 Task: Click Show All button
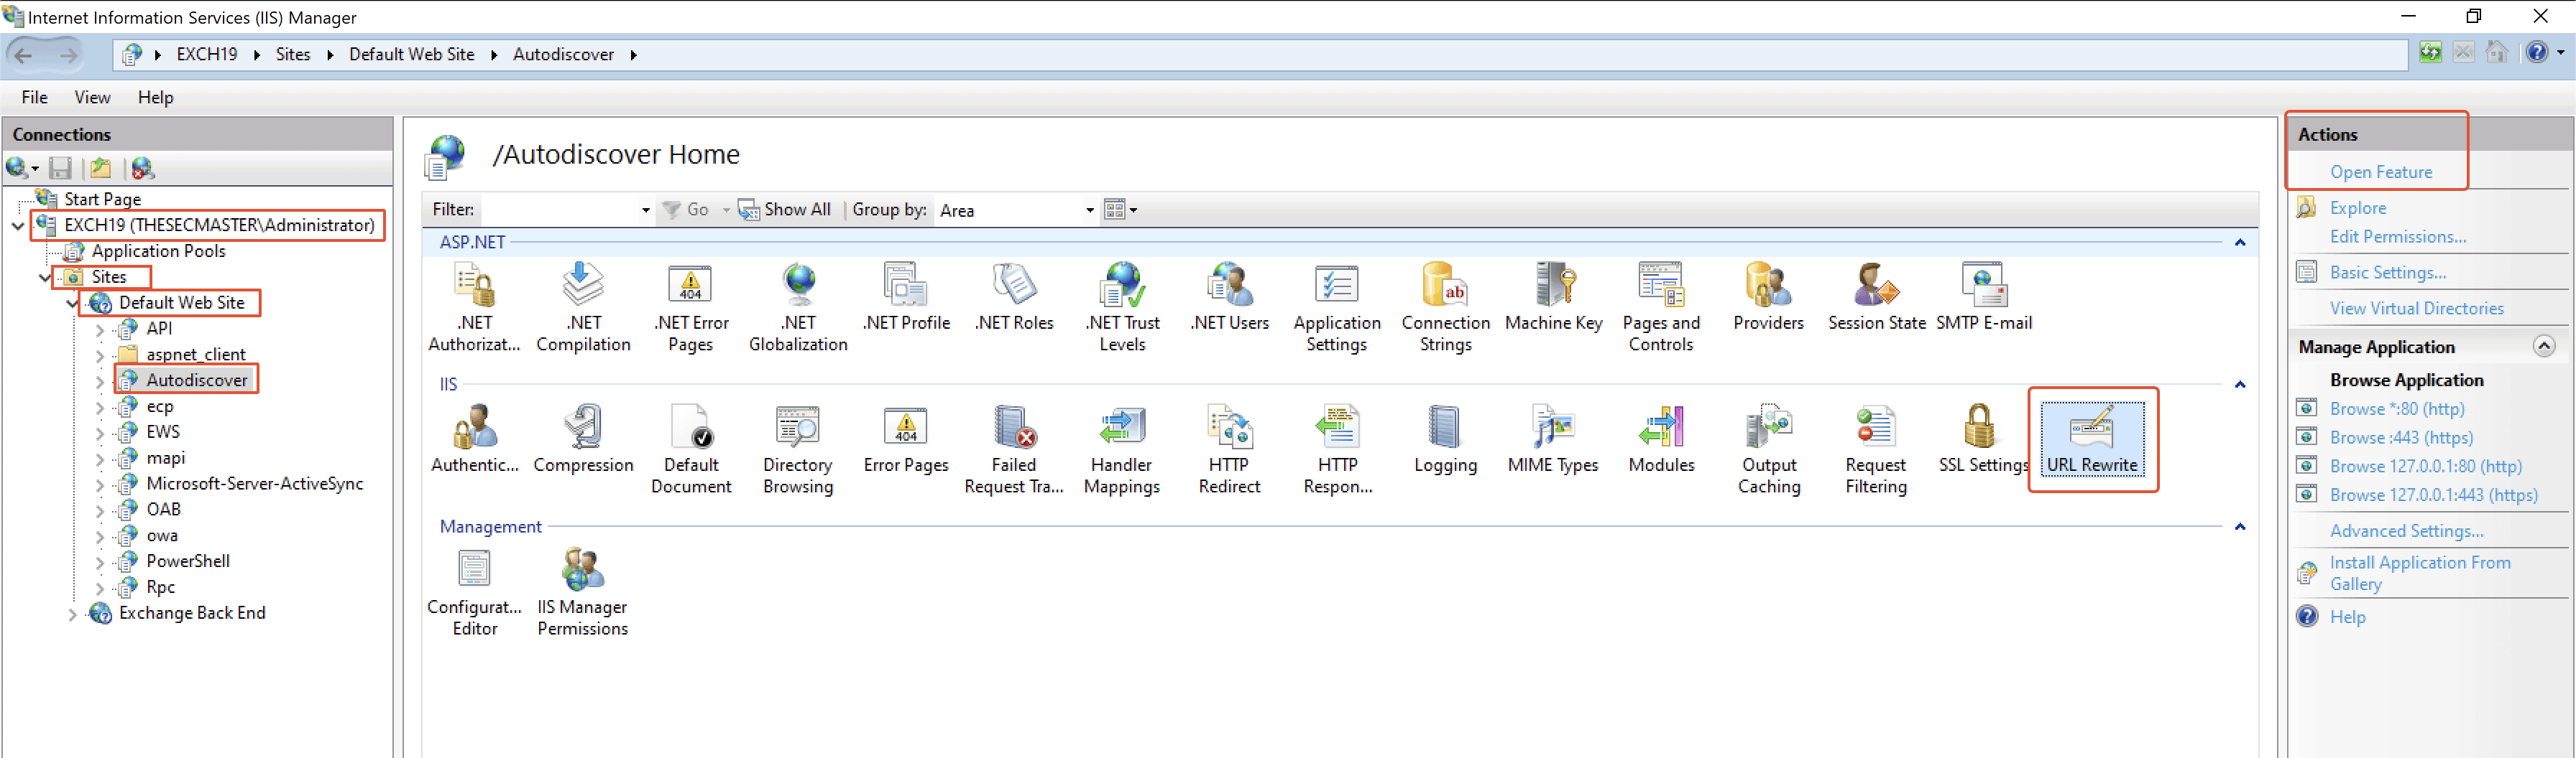[x=784, y=210]
